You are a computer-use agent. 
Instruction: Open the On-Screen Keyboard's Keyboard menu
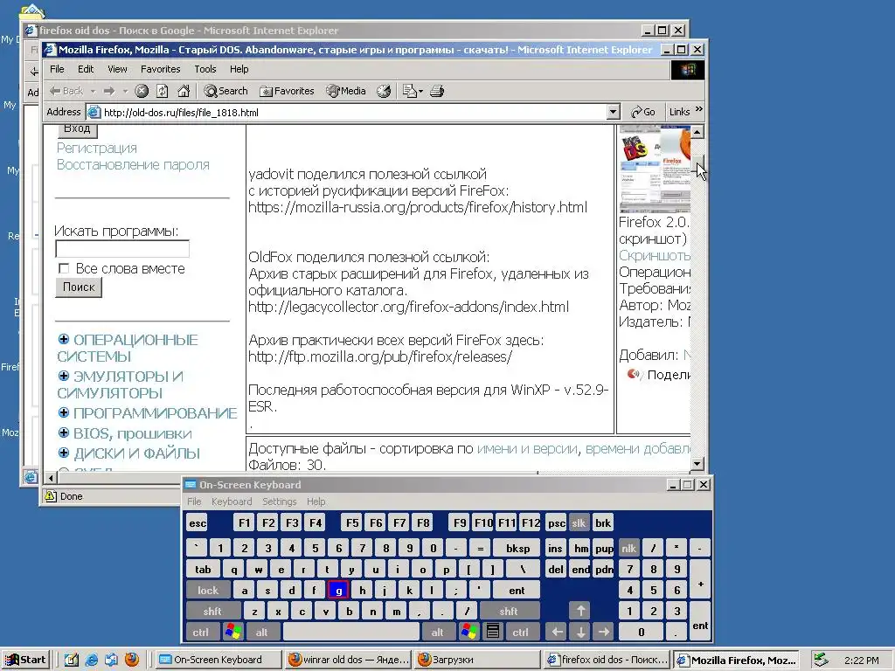point(231,502)
